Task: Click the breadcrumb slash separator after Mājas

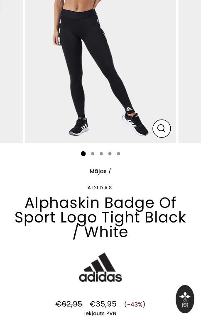Action: [x=110, y=171]
